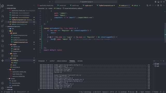Switch to the utils.js editor tab
The image size is (166, 93).
(136, 5)
